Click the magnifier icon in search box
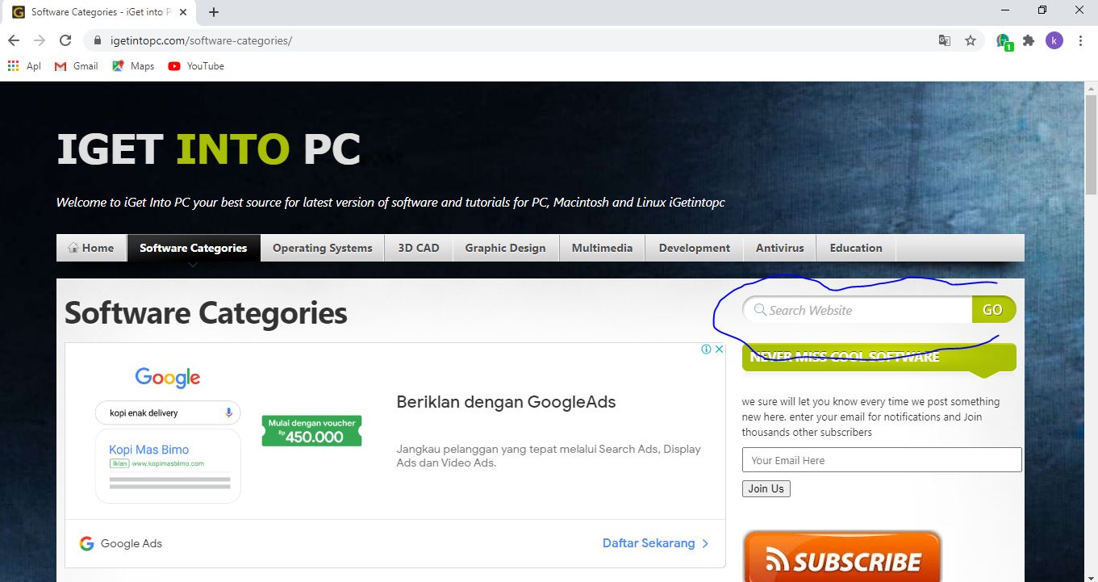Image resolution: width=1098 pixels, height=582 pixels. coord(759,310)
